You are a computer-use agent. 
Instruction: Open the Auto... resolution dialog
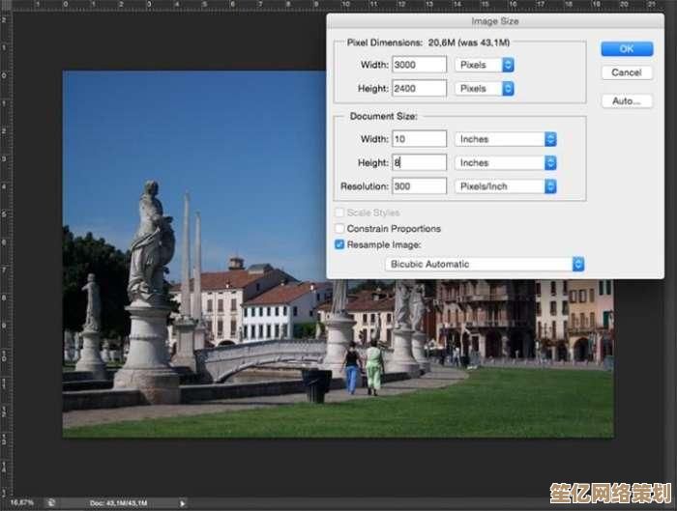(x=627, y=101)
